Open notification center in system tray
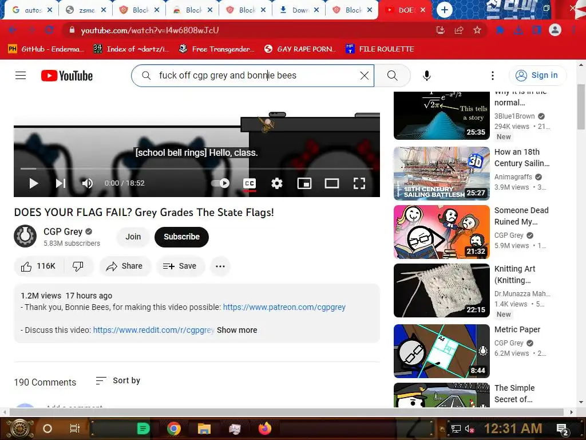The width and height of the screenshot is (586, 440). pos(562,429)
